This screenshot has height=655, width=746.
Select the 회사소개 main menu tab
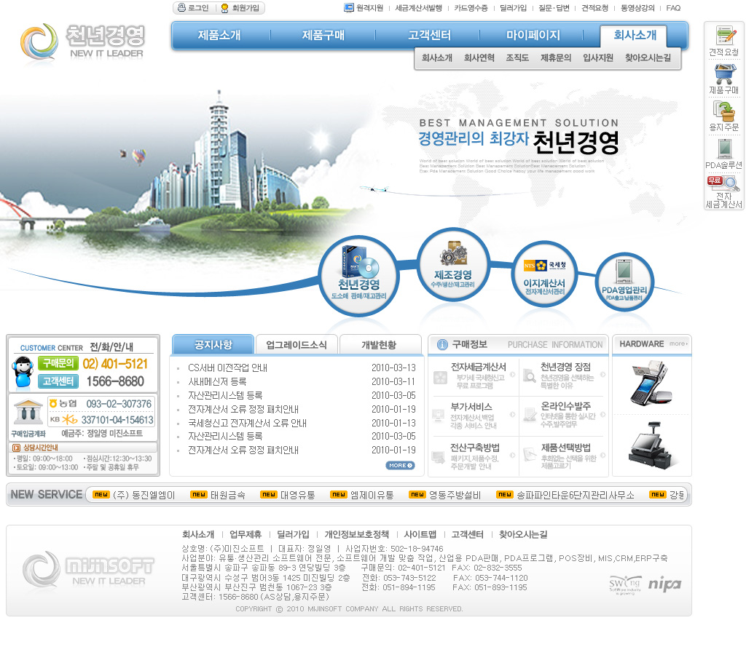tap(635, 35)
